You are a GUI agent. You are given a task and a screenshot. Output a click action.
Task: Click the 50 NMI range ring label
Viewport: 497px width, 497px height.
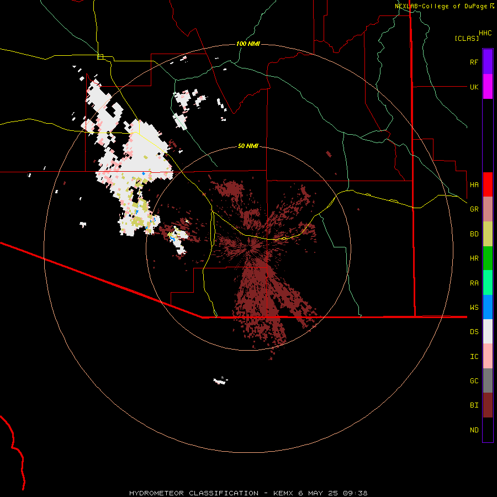point(248,146)
